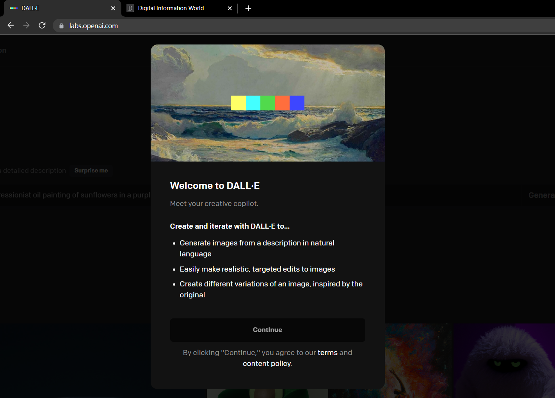This screenshot has height=398, width=555.
Task: Click the prompt input with sunflowers text
Action: point(75,195)
